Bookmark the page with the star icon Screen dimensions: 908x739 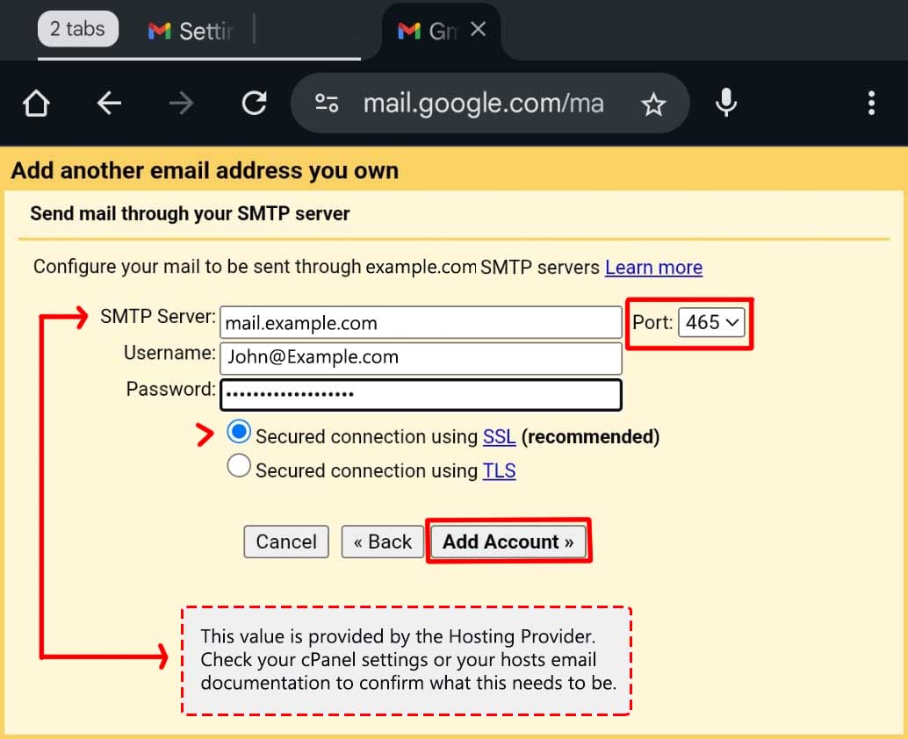pyautogui.click(x=653, y=105)
